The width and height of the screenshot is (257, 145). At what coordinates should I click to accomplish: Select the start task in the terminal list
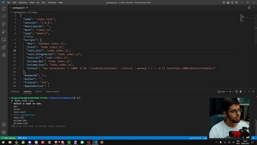[17, 109]
